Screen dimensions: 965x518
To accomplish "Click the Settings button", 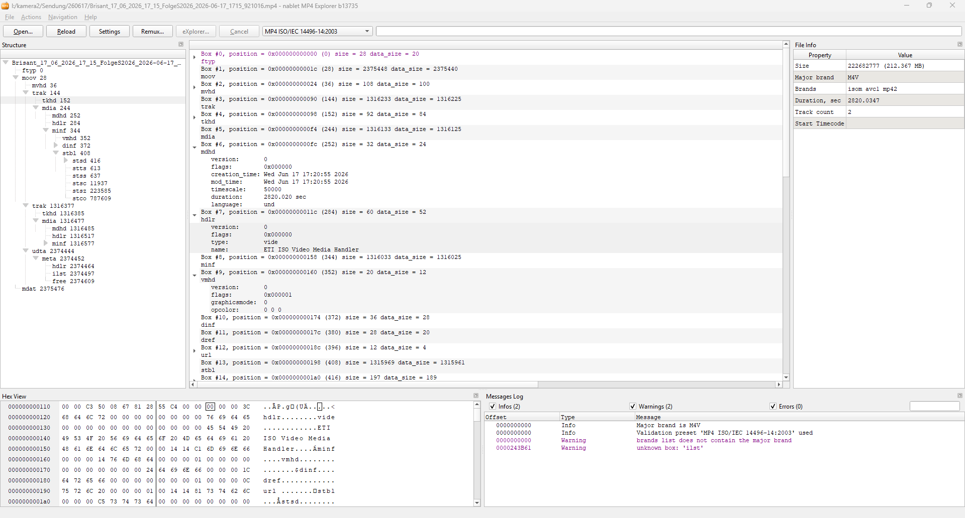I will (x=110, y=31).
